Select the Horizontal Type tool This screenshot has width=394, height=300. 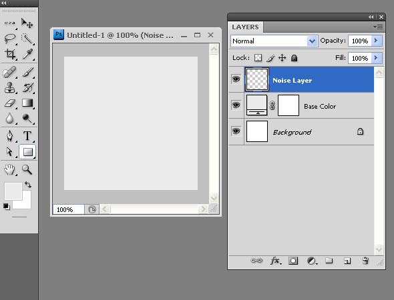(27, 136)
